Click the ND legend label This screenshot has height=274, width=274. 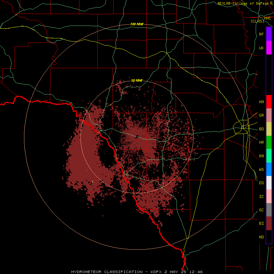[x=261, y=237]
